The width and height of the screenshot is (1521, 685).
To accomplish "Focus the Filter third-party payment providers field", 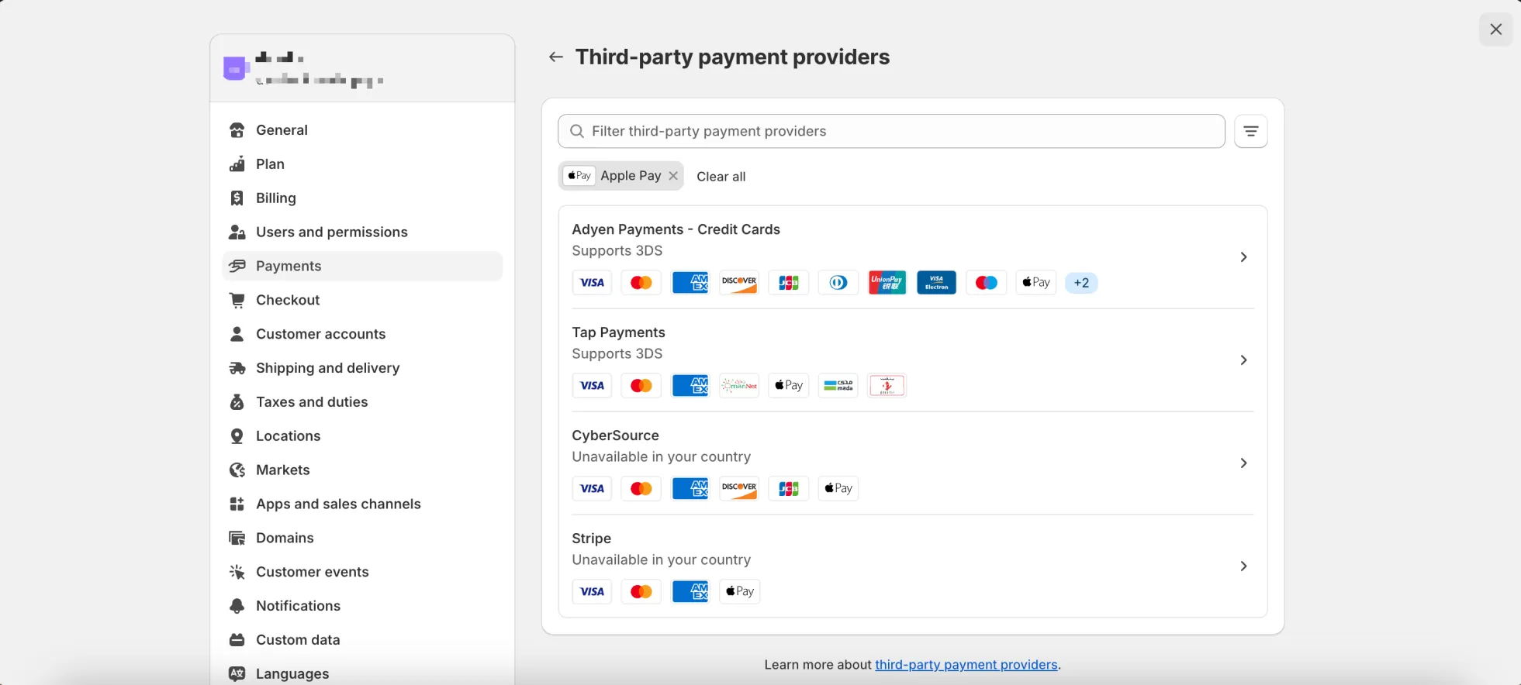I will coord(891,131).
